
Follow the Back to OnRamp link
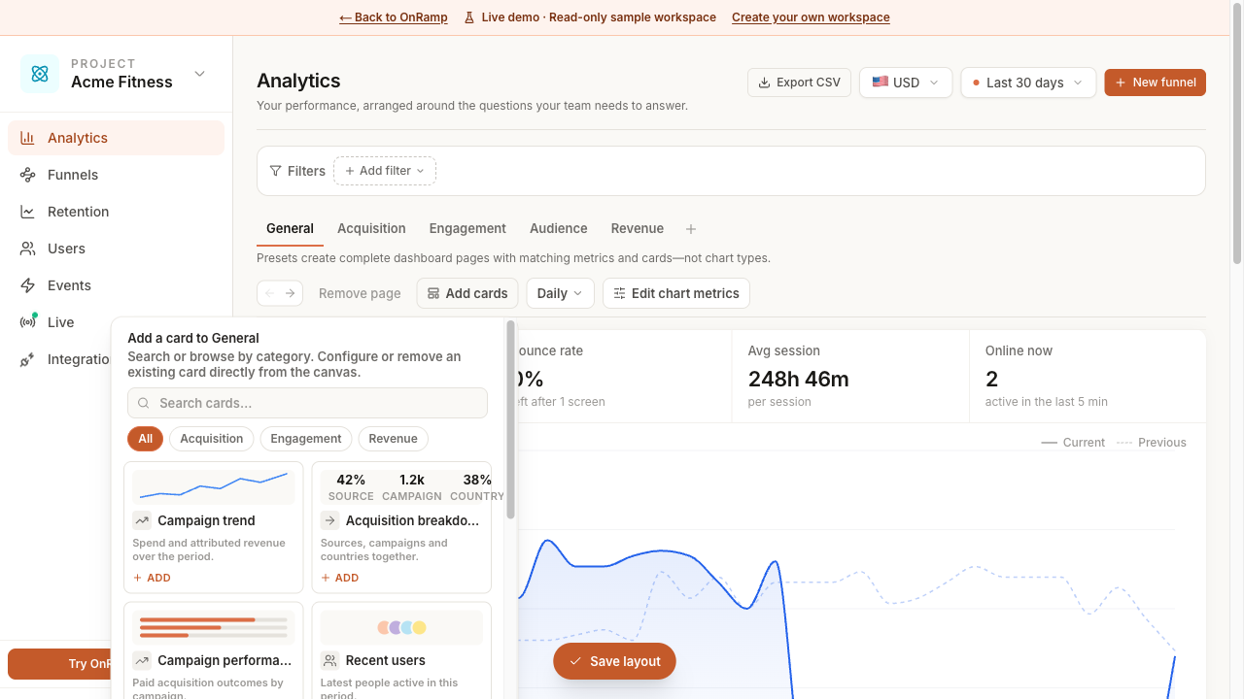394,17
